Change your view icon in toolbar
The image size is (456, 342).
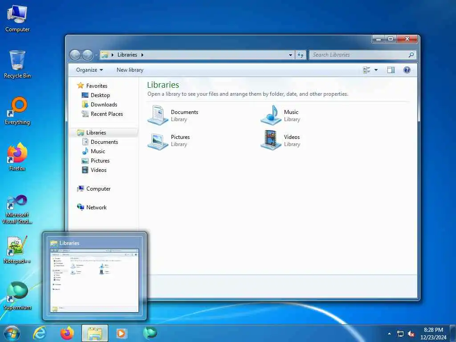pos(366,70)
